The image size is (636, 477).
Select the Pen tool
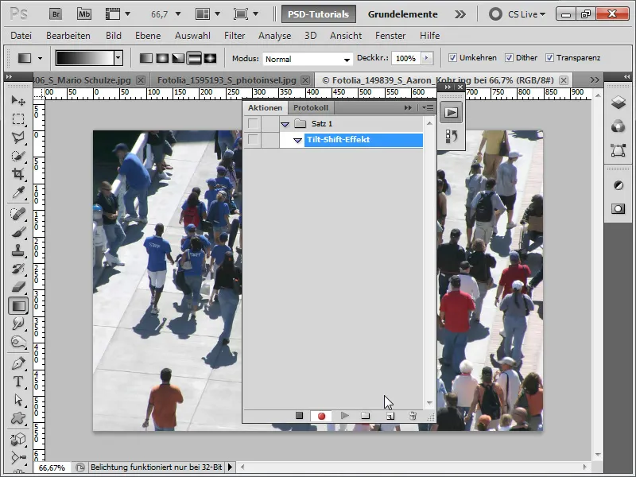[17, 363]
